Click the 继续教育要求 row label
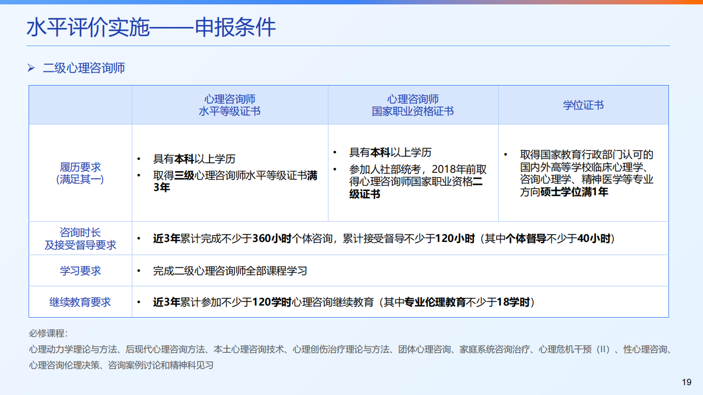This screenshot has height=395, width=703. (80, 302)
